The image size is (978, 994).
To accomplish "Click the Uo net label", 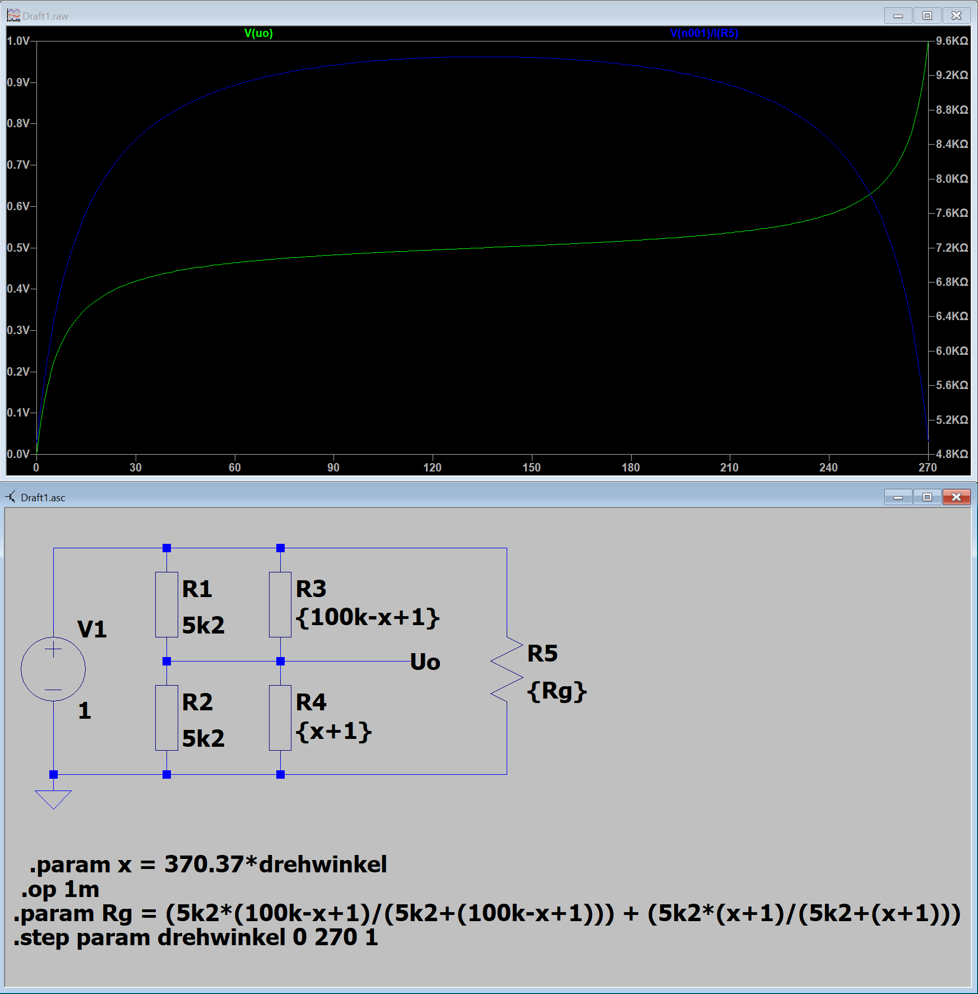I will pos(425,662).
